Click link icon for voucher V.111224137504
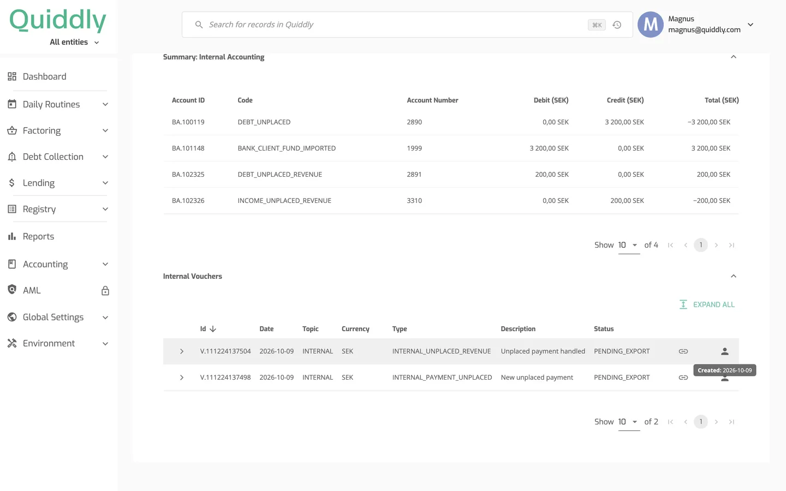The height and width of the screenshot is (491, 786). pos(683,351)
